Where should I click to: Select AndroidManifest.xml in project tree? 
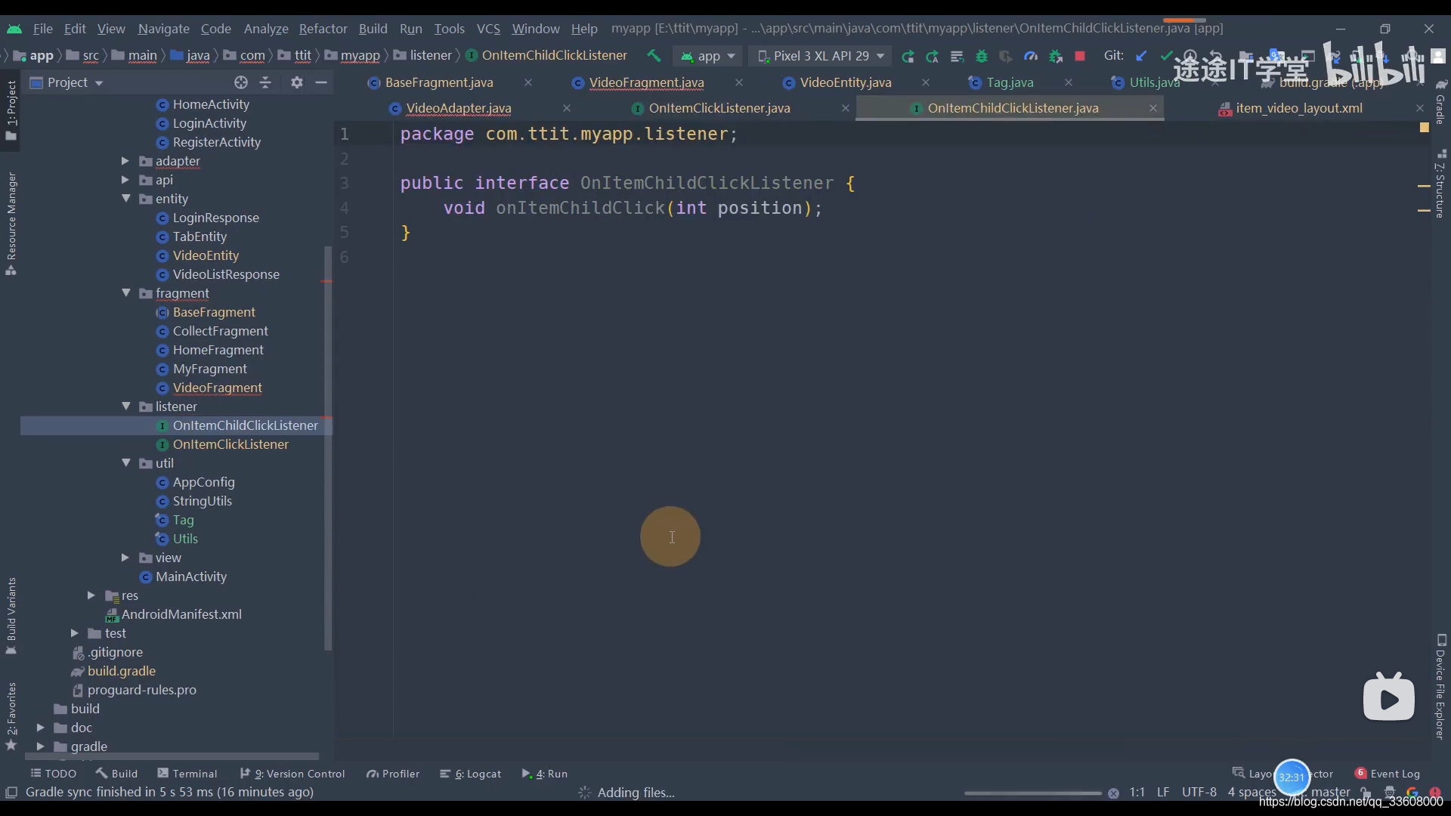pyautogui.click(x=181, y=614)
